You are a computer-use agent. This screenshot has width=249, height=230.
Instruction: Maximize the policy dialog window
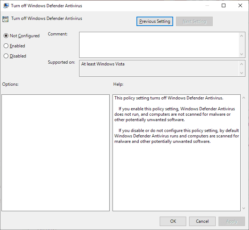[224, 5]
